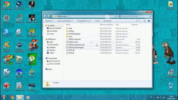Open Downloads in the sidebar
The height and width of the screenshot is (100, 178).
click(53, 31)
